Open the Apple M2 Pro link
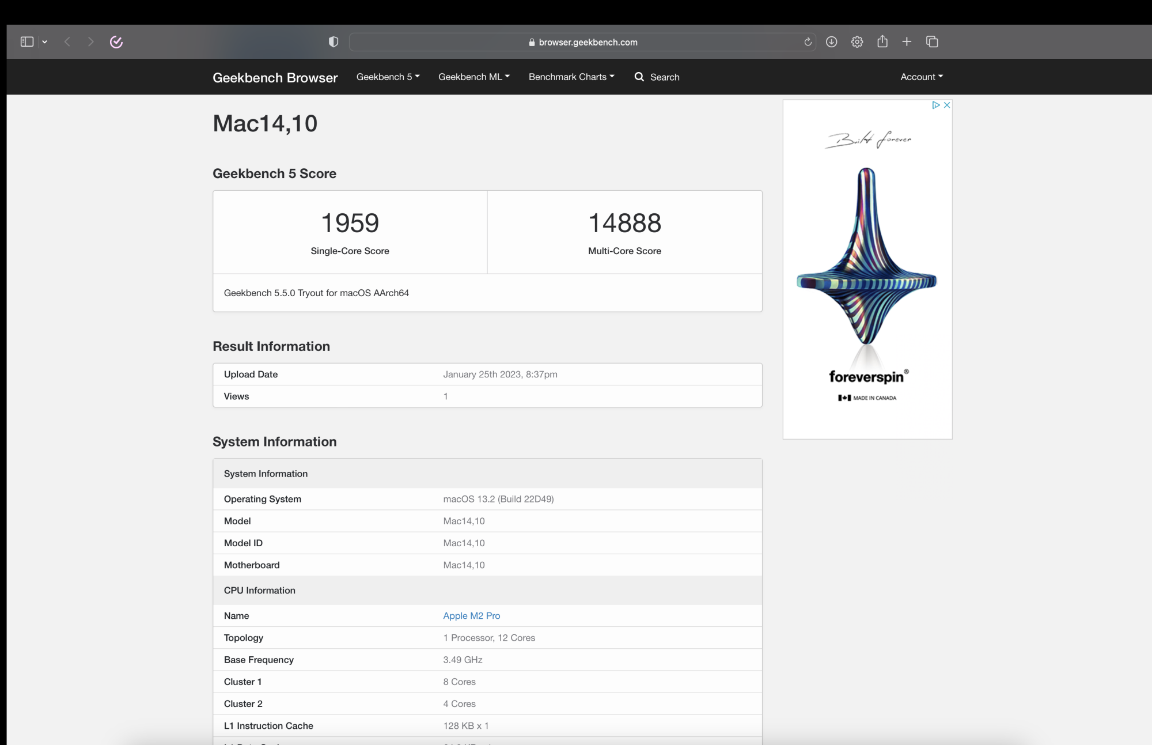This screenshot has width=1152, height=745. (471, 615)
